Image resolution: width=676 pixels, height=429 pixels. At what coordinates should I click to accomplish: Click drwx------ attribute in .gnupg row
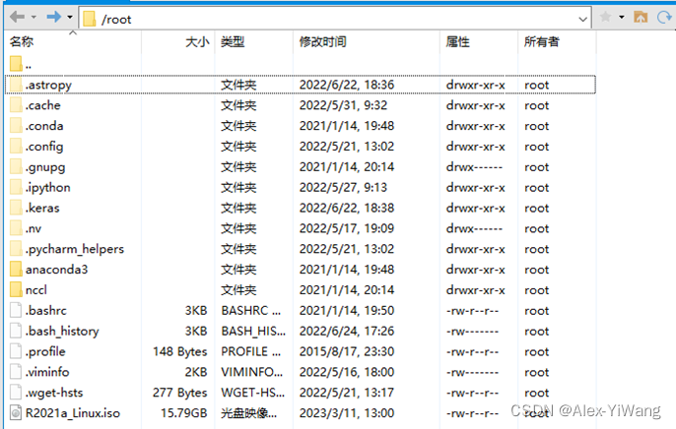tap(474, 167)
